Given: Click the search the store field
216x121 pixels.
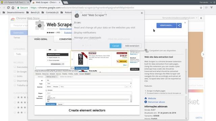Looking at the screenshot, I should point(19,26).
